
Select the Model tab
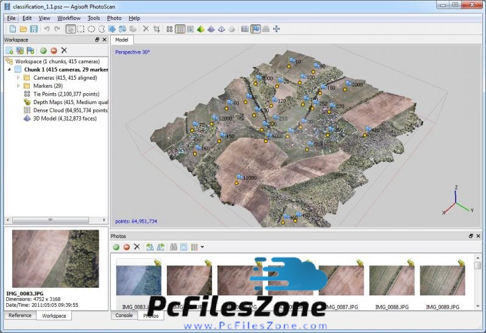(122, 40)
